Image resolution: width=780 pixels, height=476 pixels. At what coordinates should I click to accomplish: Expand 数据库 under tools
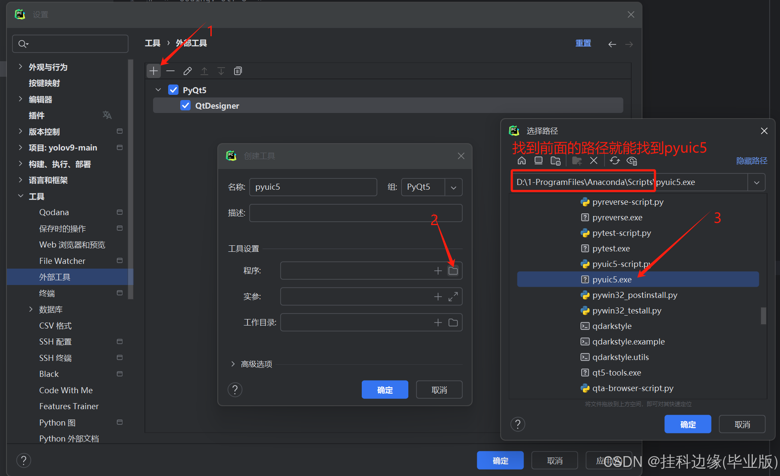(31, 309)
